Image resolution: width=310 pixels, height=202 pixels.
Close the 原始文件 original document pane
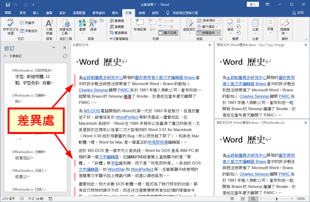click(306, 45)
